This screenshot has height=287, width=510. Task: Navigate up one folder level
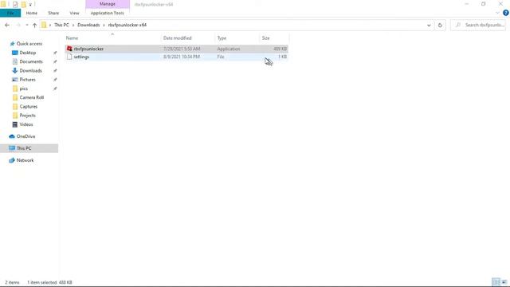point(34,25)
